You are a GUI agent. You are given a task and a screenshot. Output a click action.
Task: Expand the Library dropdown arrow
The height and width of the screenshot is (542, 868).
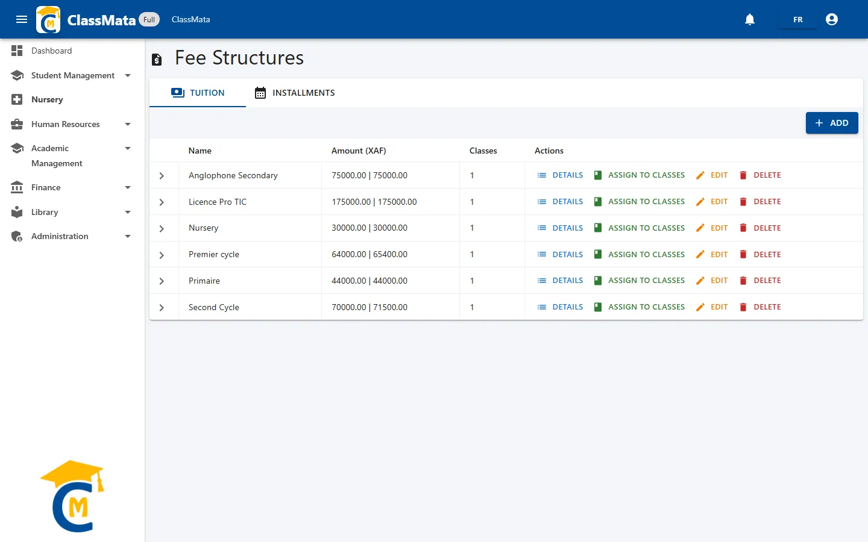point(128,212)
